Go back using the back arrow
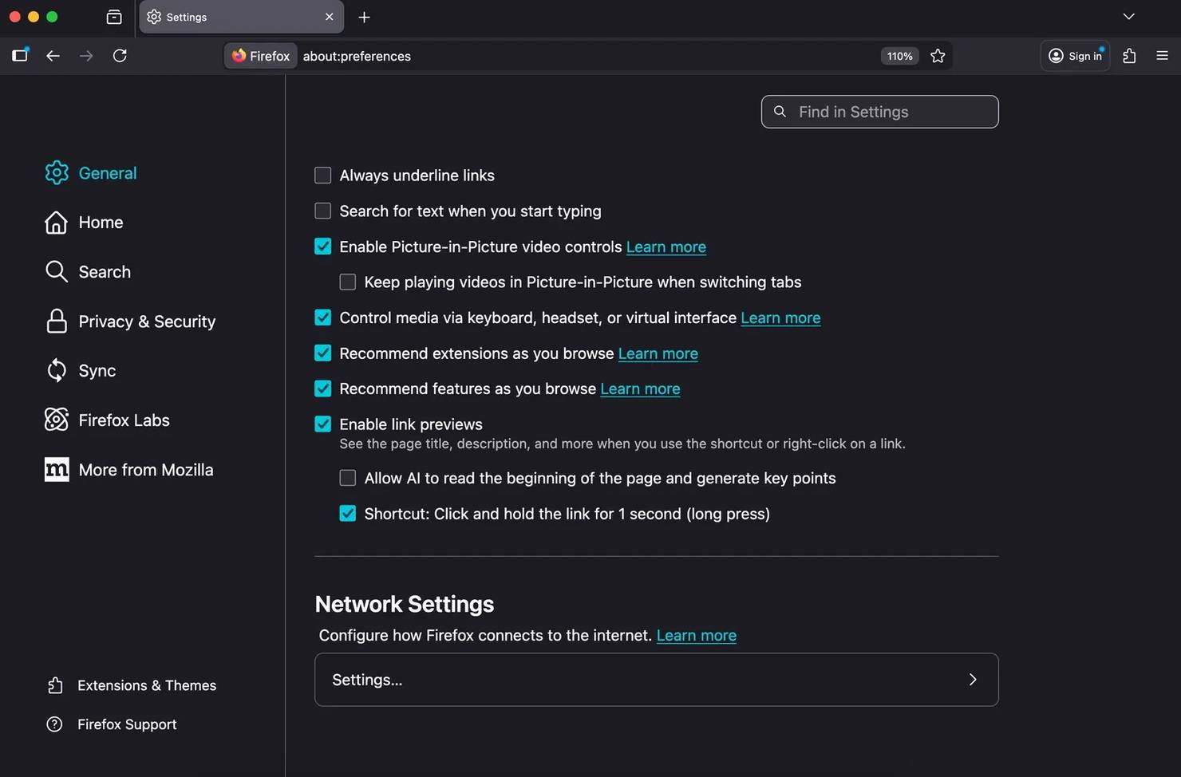 pyautogui.click(x=53, y=56)
